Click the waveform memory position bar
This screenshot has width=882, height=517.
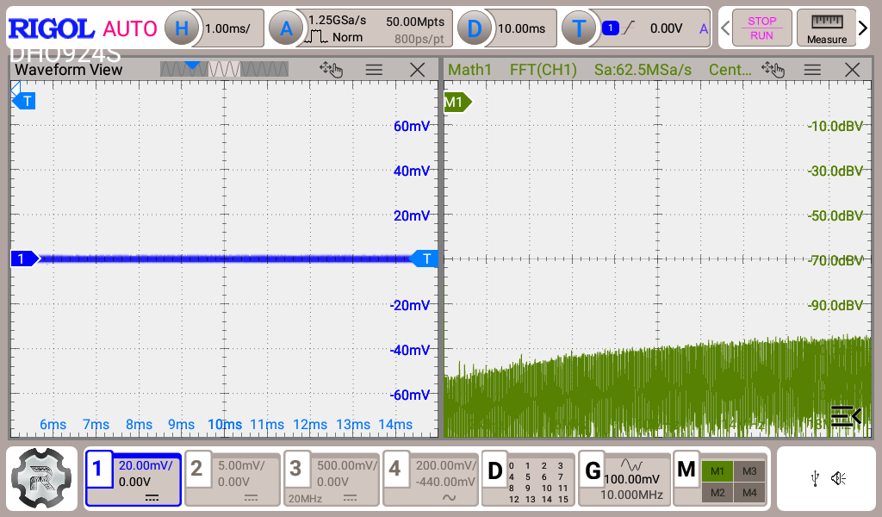(224, 69)
